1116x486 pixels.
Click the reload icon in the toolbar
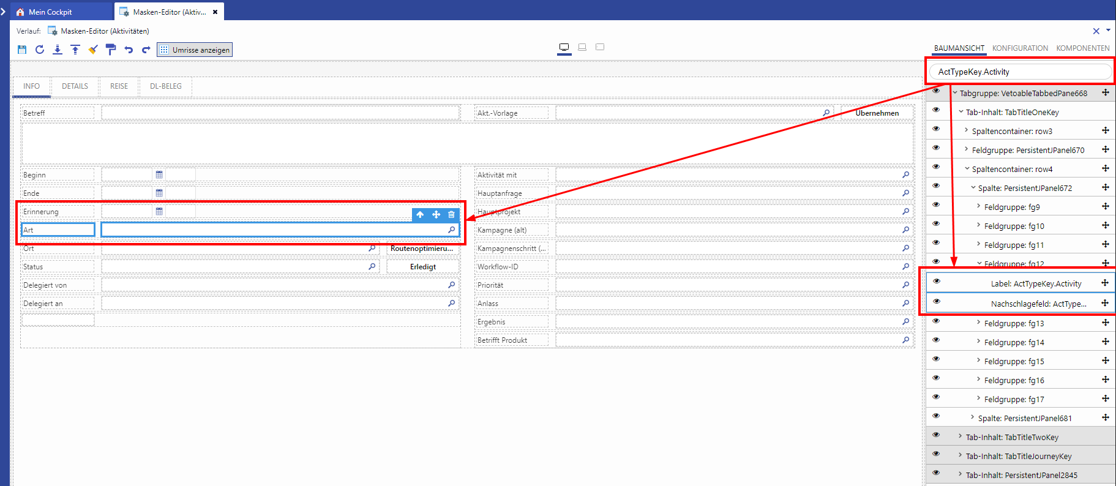[40, 50]
